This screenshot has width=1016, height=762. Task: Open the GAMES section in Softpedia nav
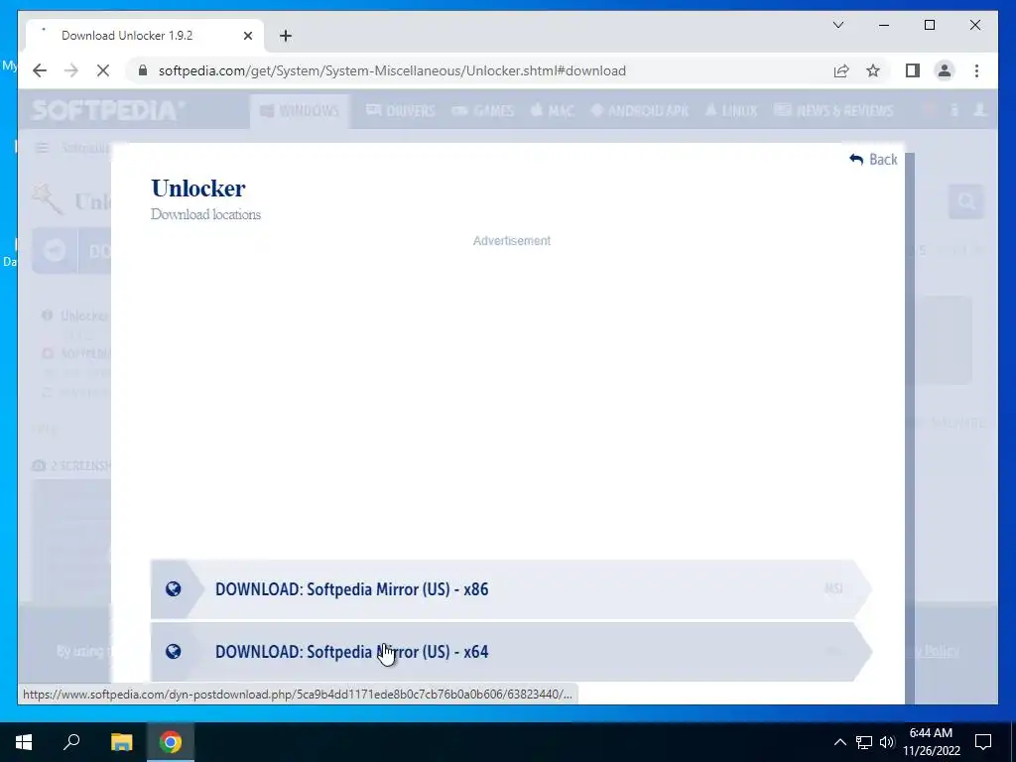[x=483, y=111]
